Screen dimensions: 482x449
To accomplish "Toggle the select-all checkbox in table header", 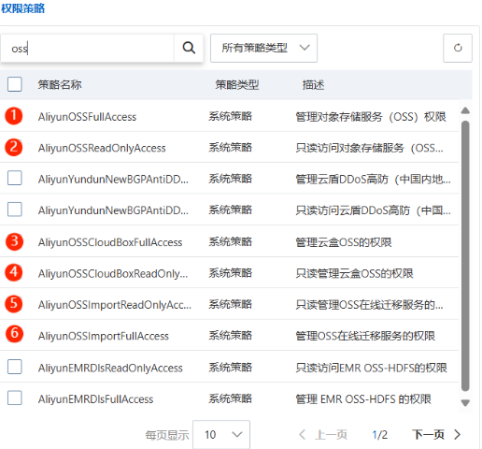I will pos(15,84).
